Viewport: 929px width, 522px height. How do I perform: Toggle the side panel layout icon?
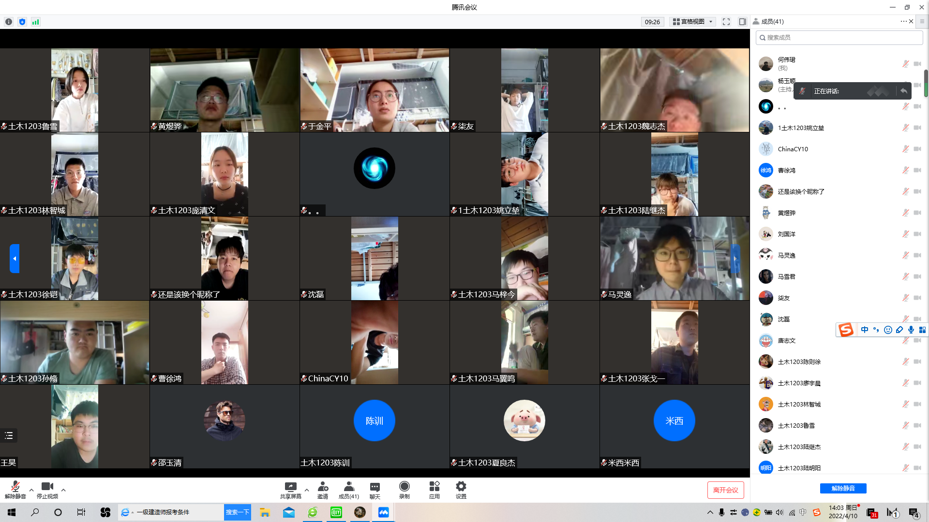pyautogui.click(x=742, y=22)
